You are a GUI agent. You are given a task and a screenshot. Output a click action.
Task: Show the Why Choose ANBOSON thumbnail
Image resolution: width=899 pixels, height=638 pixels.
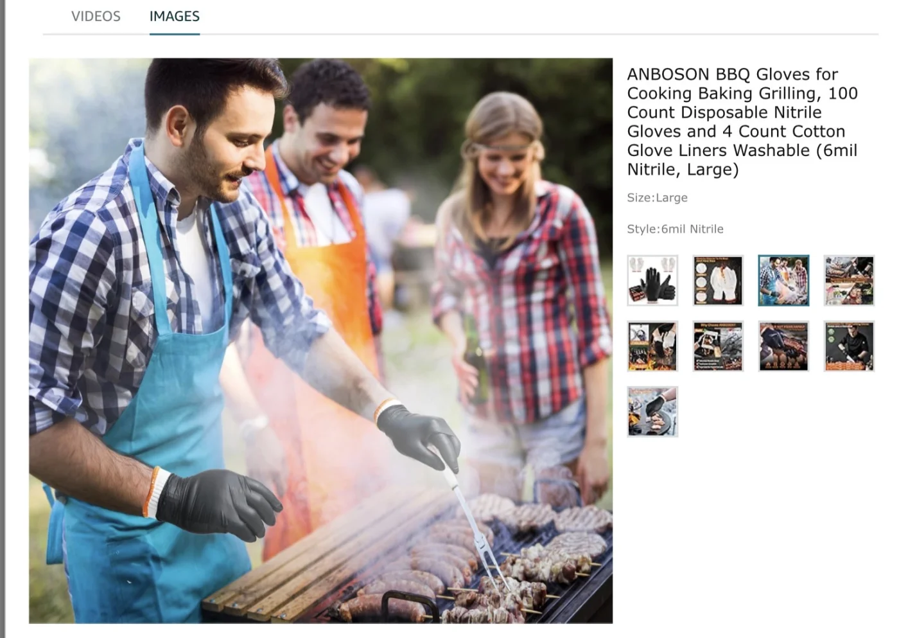pyautogui.click(x=718, y=346)
